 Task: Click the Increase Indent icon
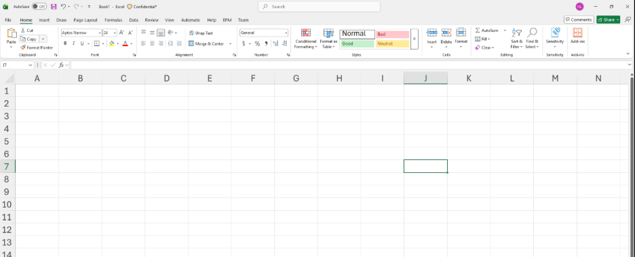point(178,43)
